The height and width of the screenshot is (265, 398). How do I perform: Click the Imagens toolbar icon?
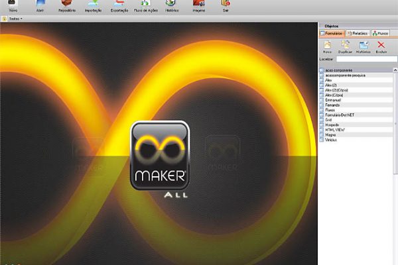pyautogui.click(x=198, y=6)
